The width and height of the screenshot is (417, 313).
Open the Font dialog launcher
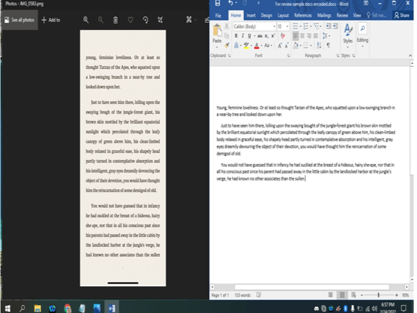(289, 55)
